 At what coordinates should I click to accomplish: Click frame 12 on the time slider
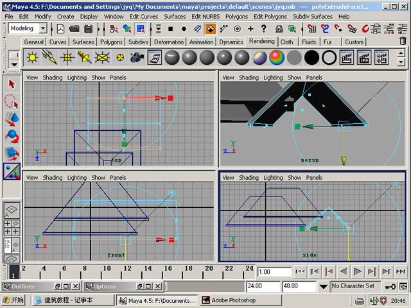pos(127,269)
